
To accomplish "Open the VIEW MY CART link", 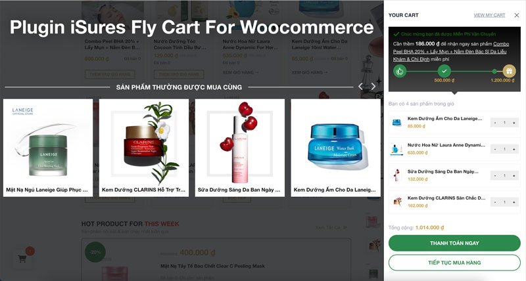I will (489, 15).
